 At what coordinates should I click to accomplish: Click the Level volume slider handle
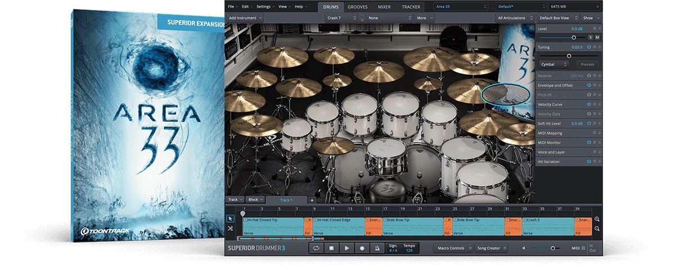[x=574, y=37]
